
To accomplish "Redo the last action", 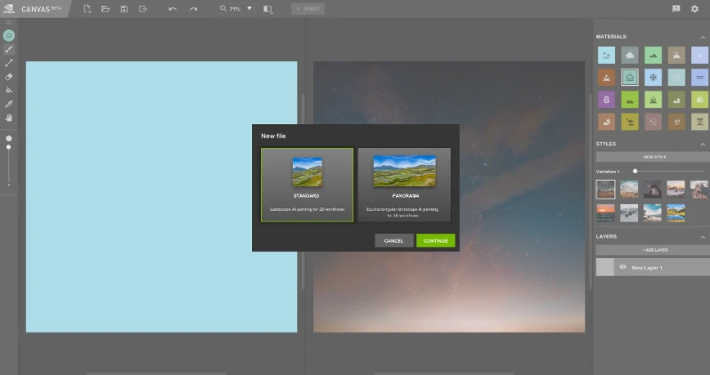I will coord(193,9).
